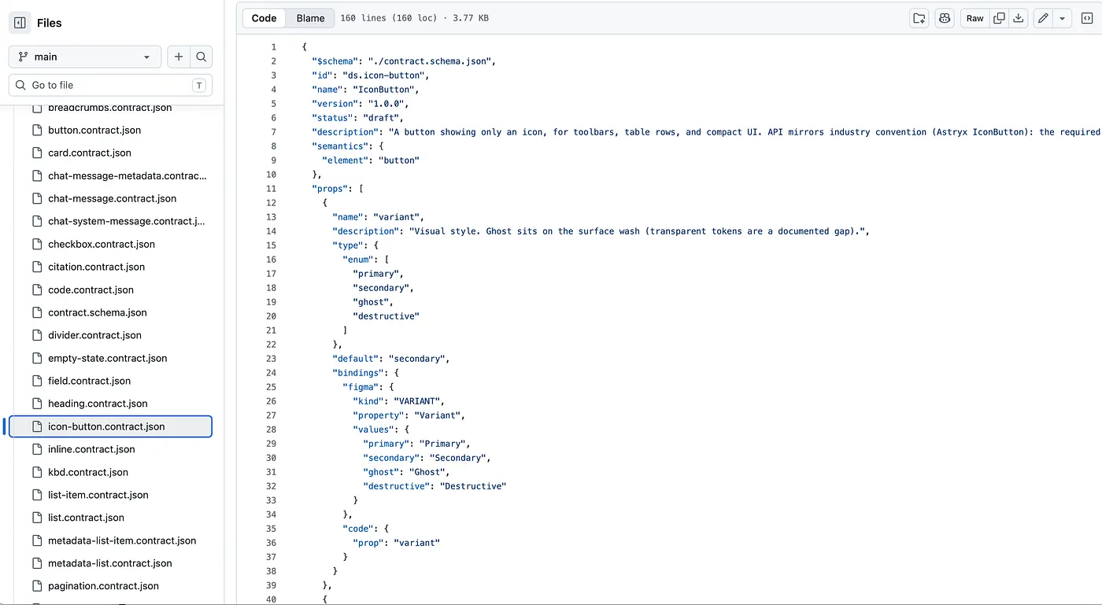This screenshot has height=605, width=1102.
Task: Click the folder icon left of Copilot
Action: coord(919,18)
